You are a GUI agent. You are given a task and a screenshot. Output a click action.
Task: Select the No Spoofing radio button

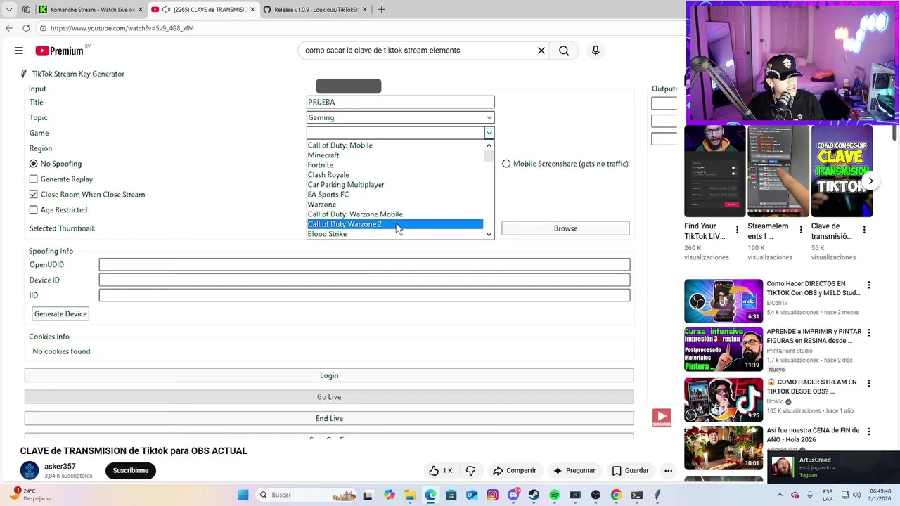(34, 164)
